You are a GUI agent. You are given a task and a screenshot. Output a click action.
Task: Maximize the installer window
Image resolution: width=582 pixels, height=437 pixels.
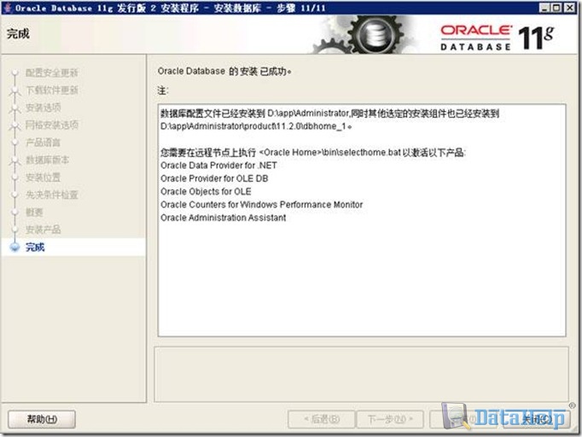coord(556,8)
